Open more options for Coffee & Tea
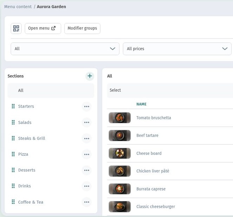Image resolution: width=233 pixels, height=217 pixels. coord(86,202)
